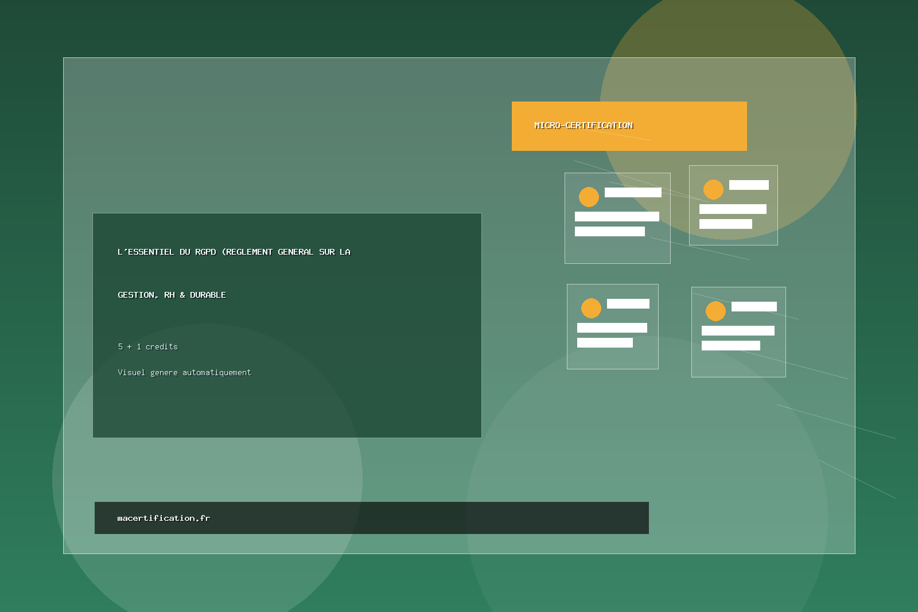Click the title L'ESSENTIEL DU RGPD
Screen dimensions: 918x612
234,252
